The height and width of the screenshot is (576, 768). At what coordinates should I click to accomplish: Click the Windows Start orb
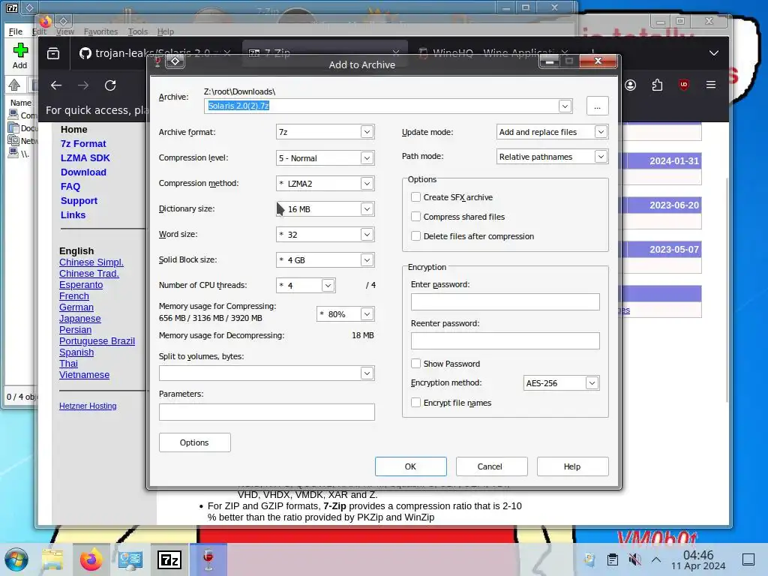point(16,559)
